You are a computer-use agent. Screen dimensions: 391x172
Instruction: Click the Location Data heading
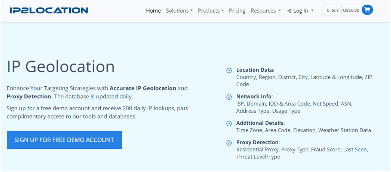[254, 70]
